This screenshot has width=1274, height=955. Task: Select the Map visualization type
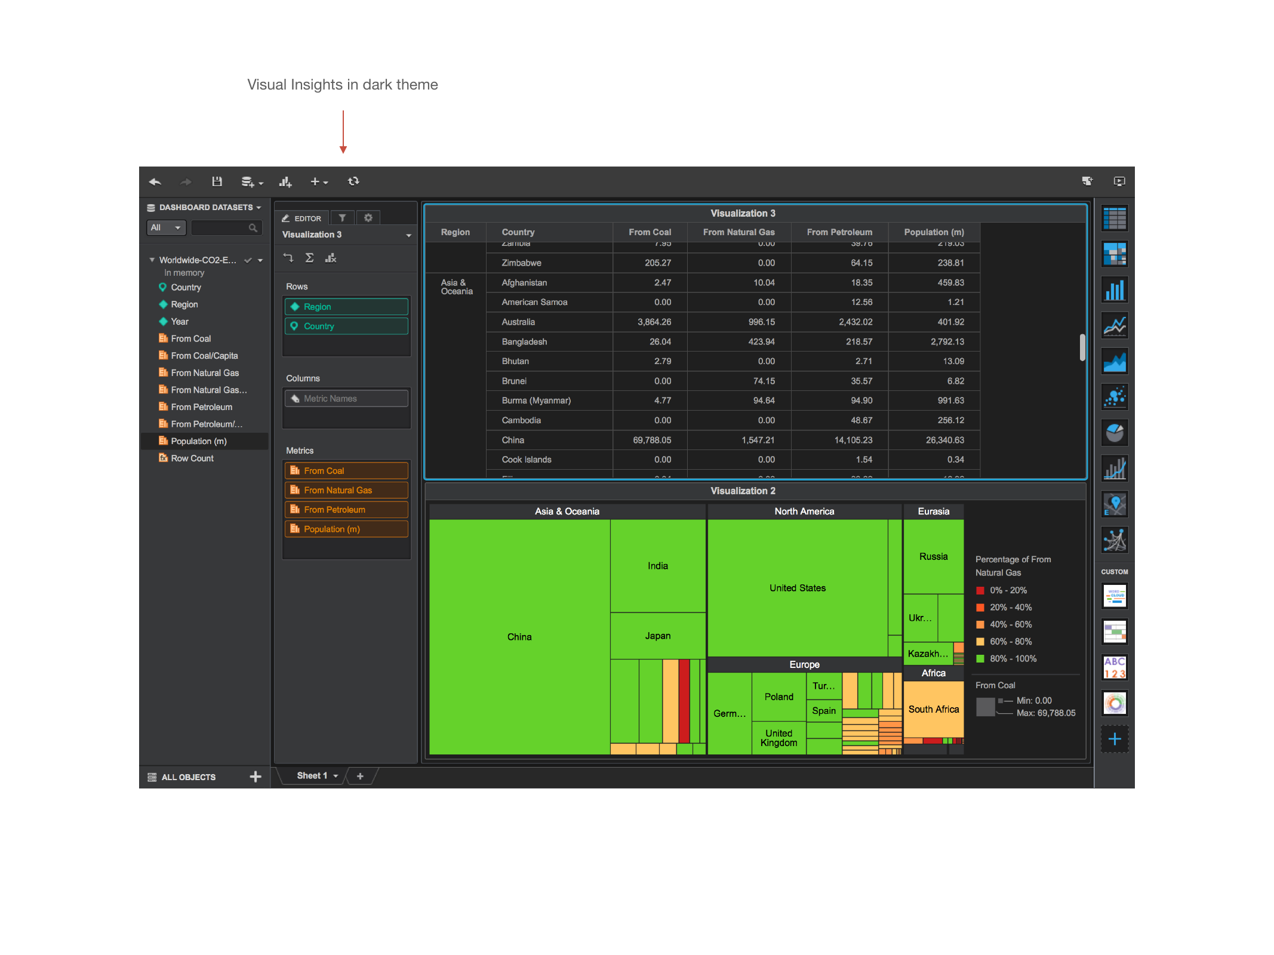tap(1115, 504)
